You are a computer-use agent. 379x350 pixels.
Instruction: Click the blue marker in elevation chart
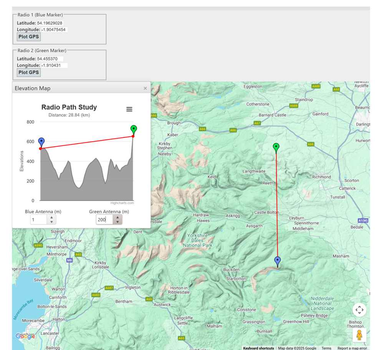[41, 142]
